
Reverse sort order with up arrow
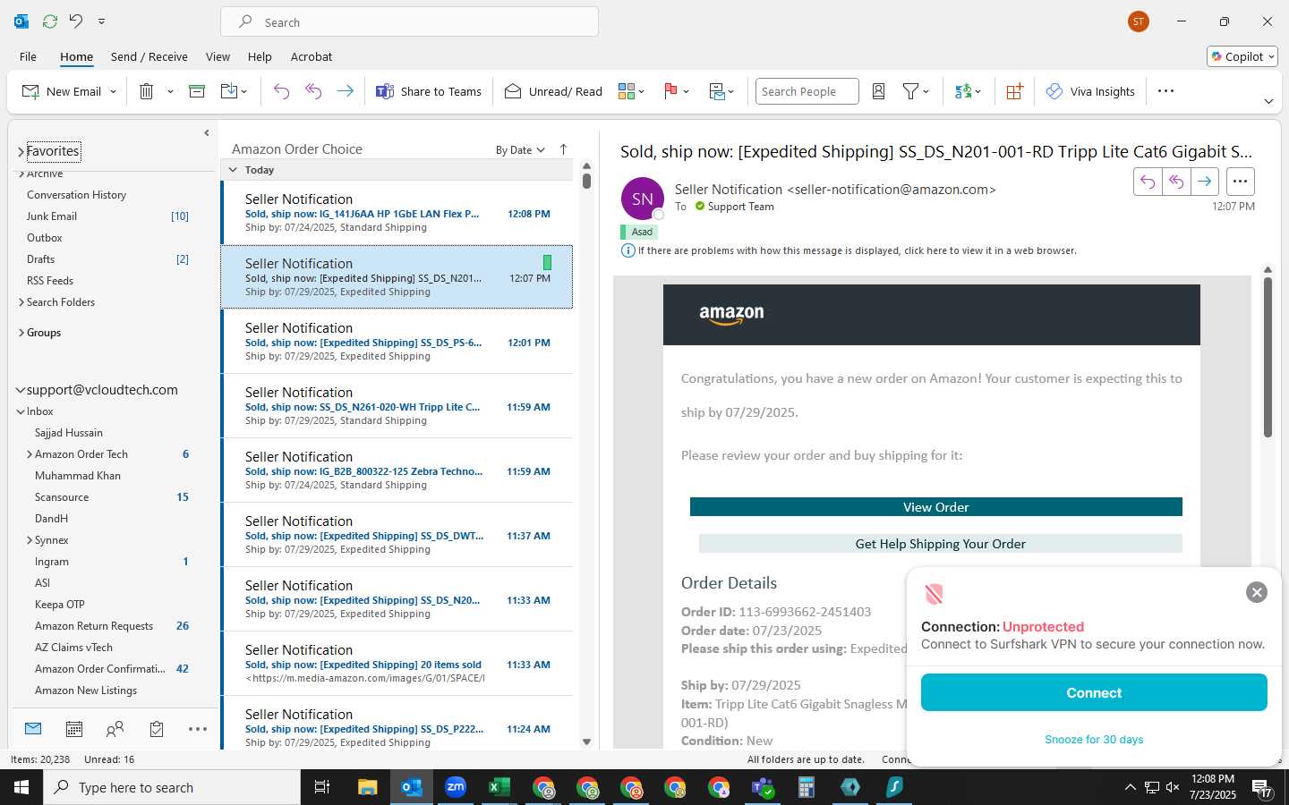(x=563, y=149)
